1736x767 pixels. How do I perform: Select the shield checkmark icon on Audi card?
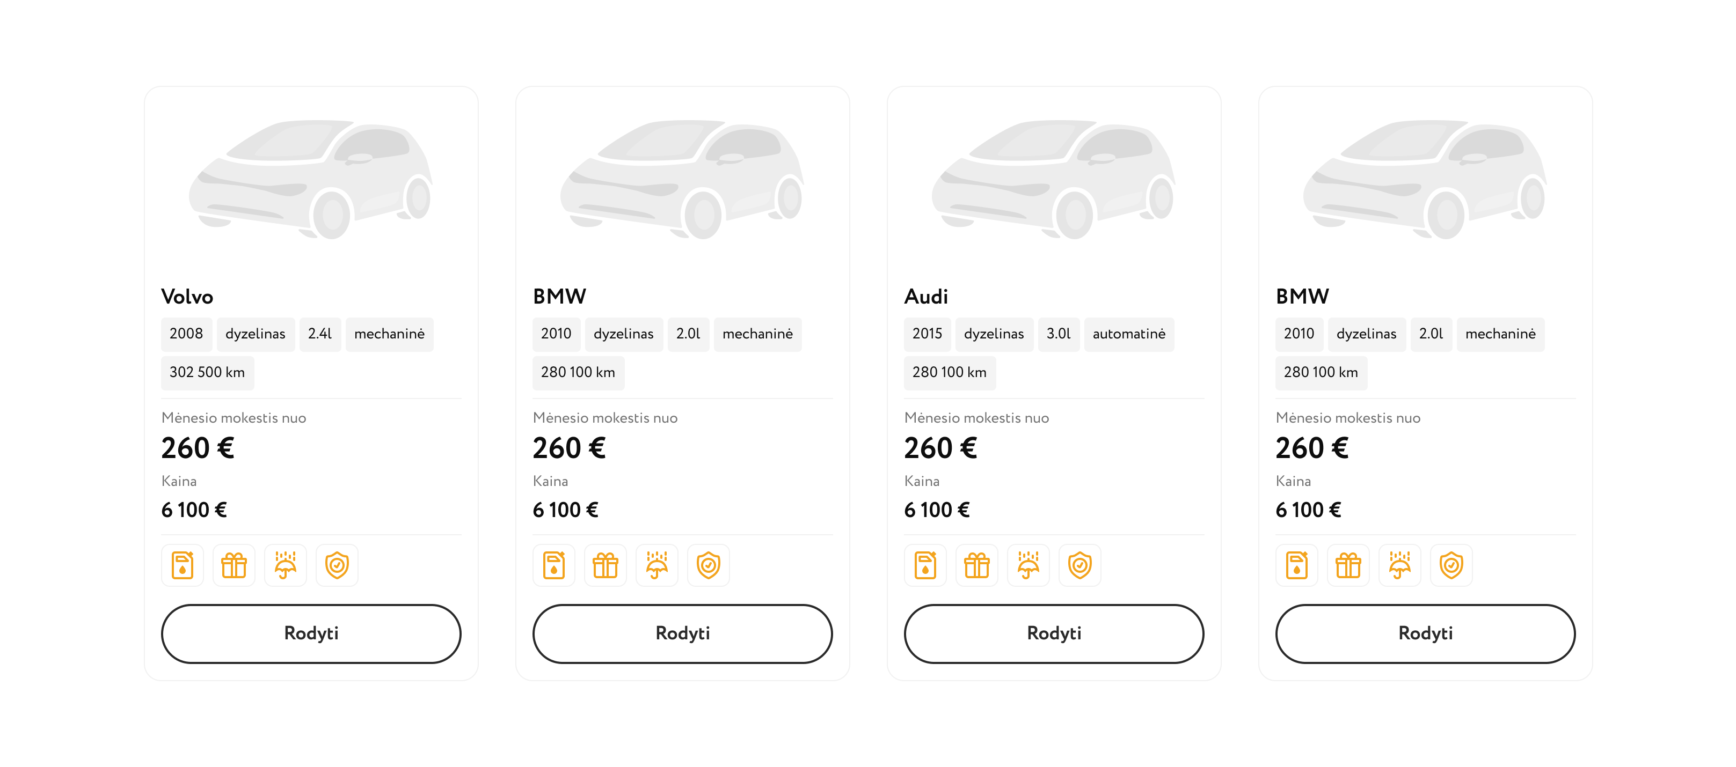(1079, 565)
